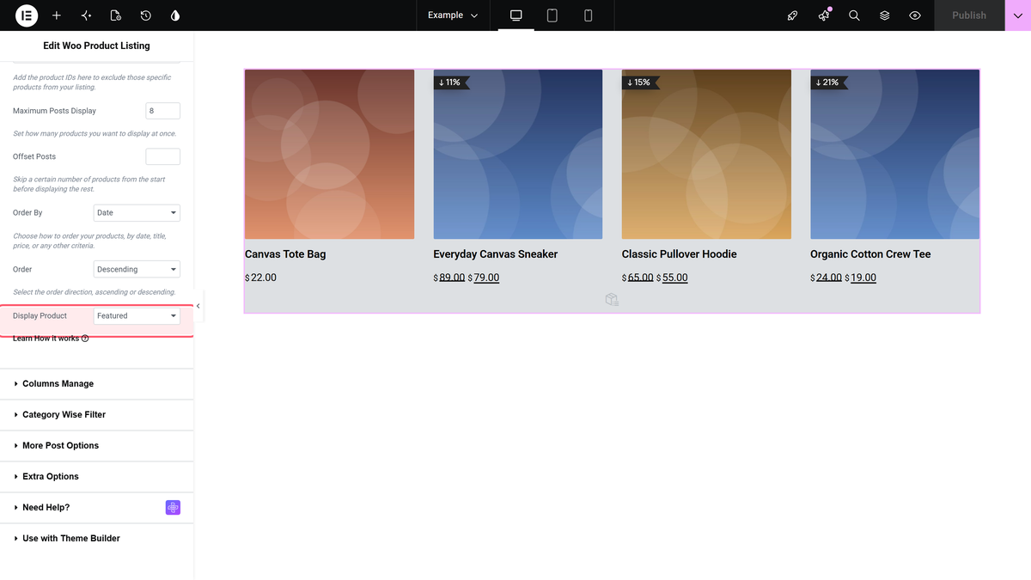The width and height of the screenshot is (1031, 580).
Task: Click the $19.00 sale price
Action: [x=860, y=278]
